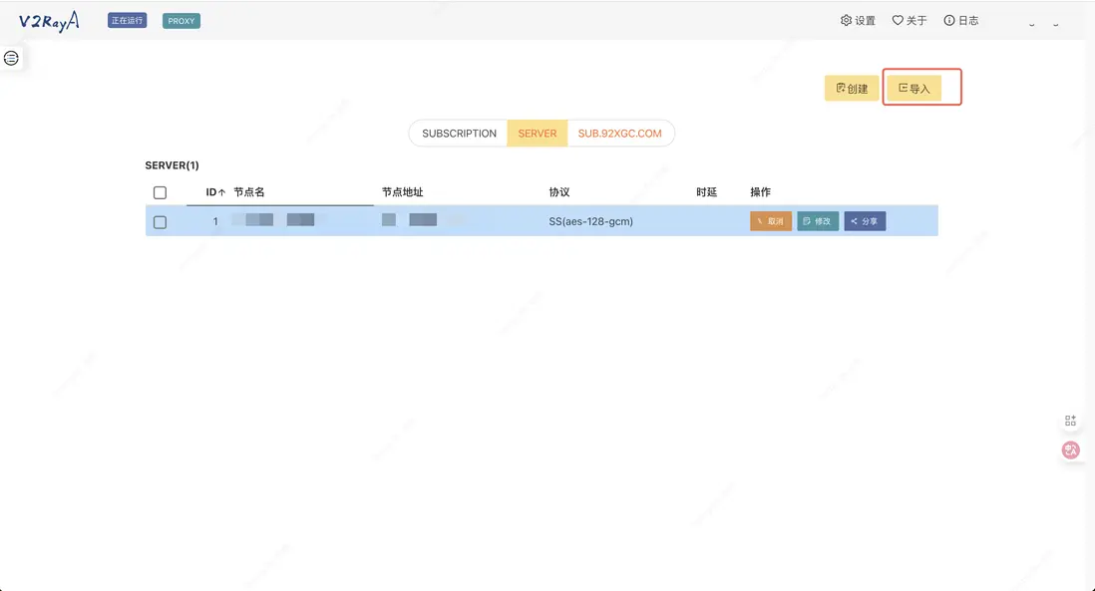The height and width of the screenshot is (591, 1095).
Task: Tick the select-all checkbox in table header
Action: pos(160,192)
